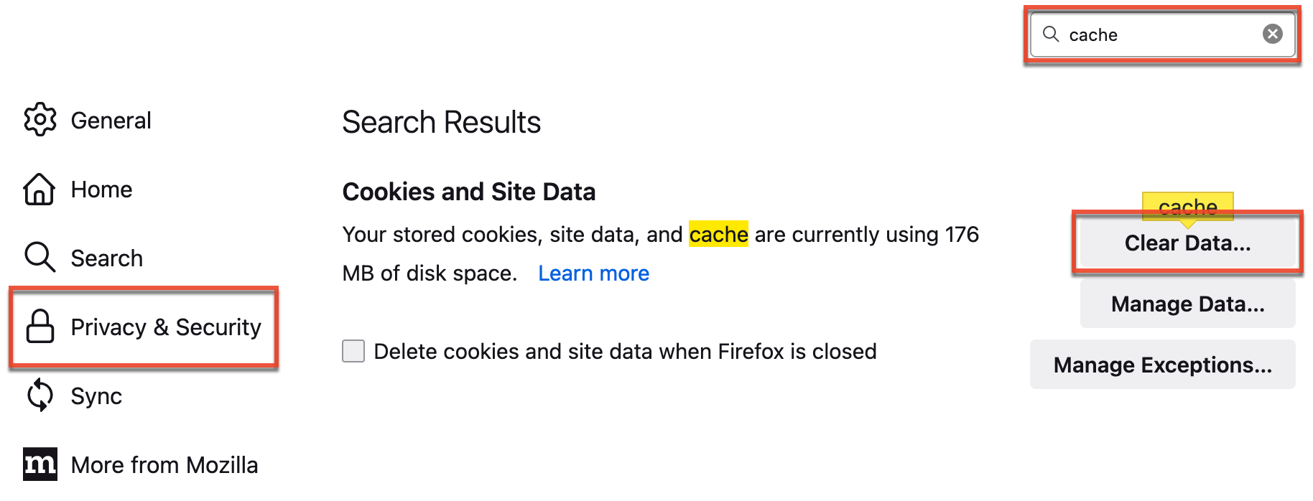
Task: Click the magnifying glass icon beside Search
Action: (40, 257)
